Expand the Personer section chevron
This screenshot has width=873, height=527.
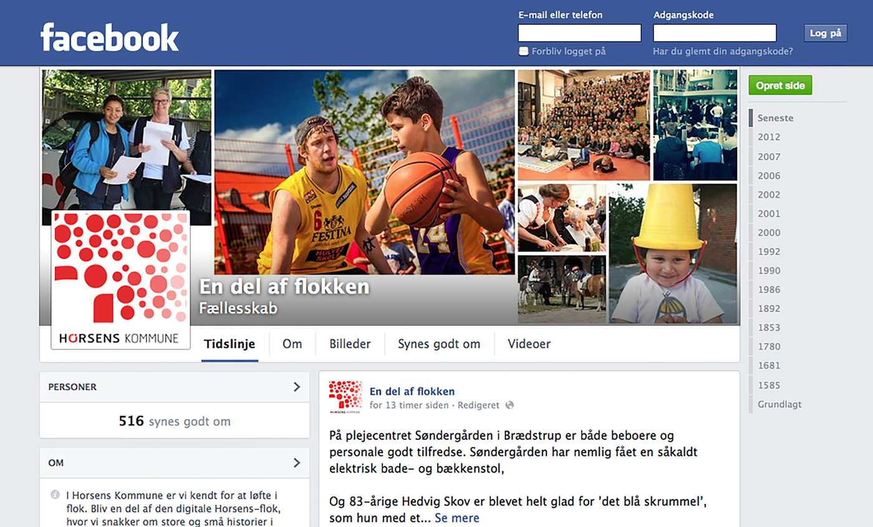[297, 387]
